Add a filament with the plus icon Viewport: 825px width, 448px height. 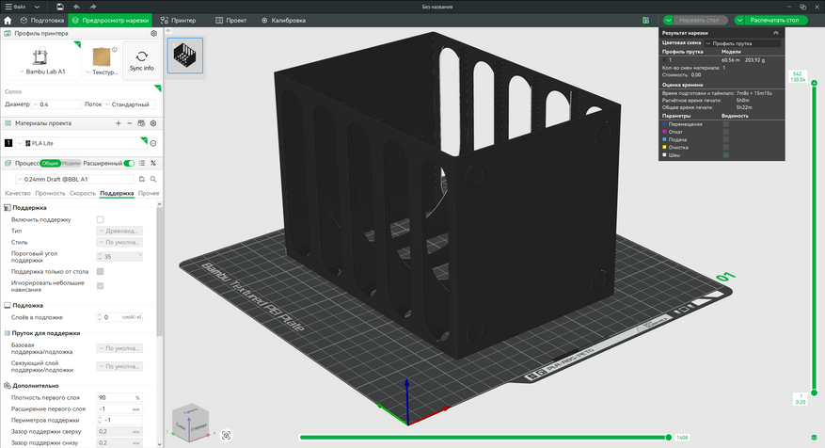[x=118, y=123]
